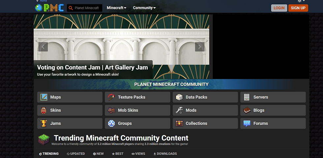The width and height of the screenshot is (323, 158).
Task: Click the location pin icon beside Home
Action: tap(37, 1)
